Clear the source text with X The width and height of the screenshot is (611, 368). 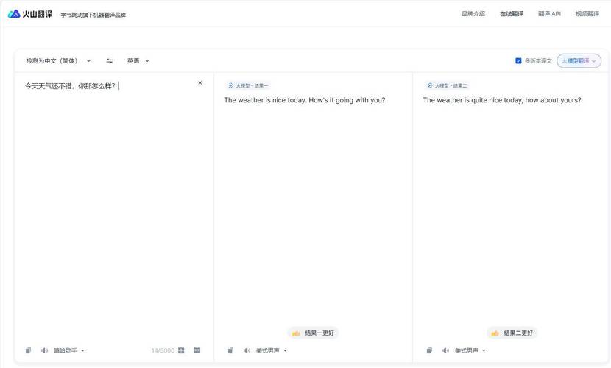[200, 83]
